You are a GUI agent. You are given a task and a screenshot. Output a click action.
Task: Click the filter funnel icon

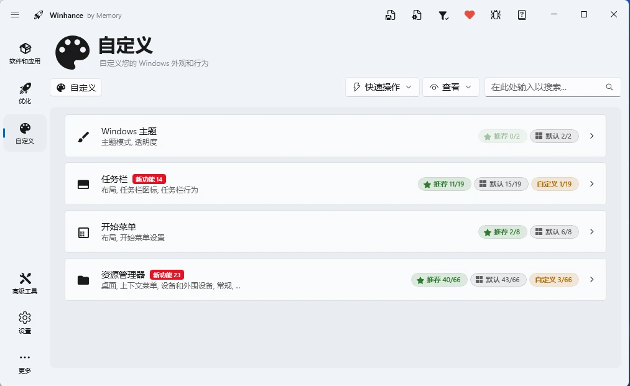tap(443, 16)
